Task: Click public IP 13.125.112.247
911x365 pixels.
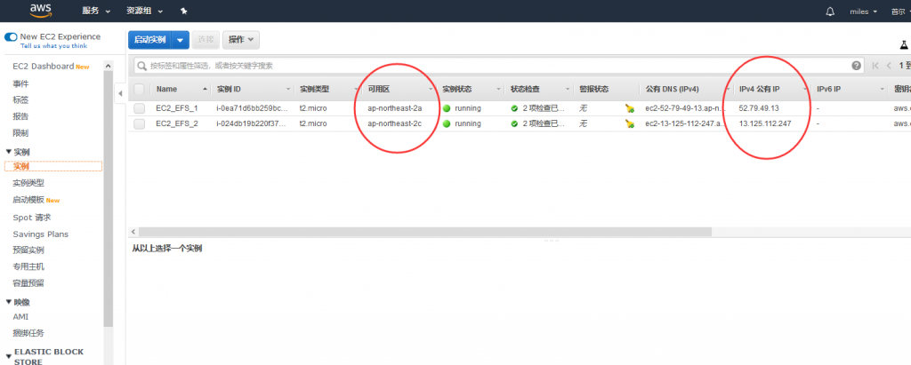Action: coord(764,123)
